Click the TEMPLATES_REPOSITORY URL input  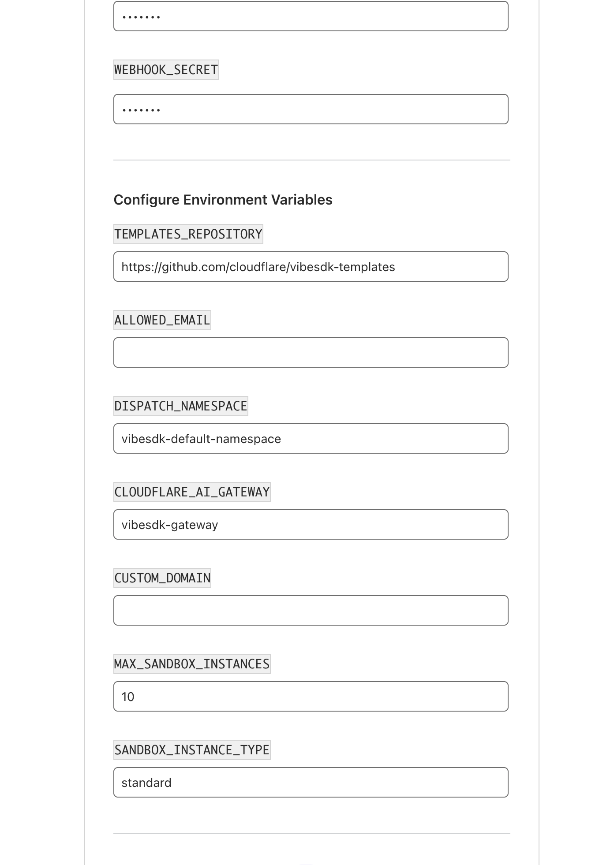(311, 267)
